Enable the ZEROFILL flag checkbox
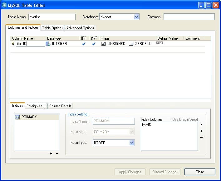 [131, 44]
